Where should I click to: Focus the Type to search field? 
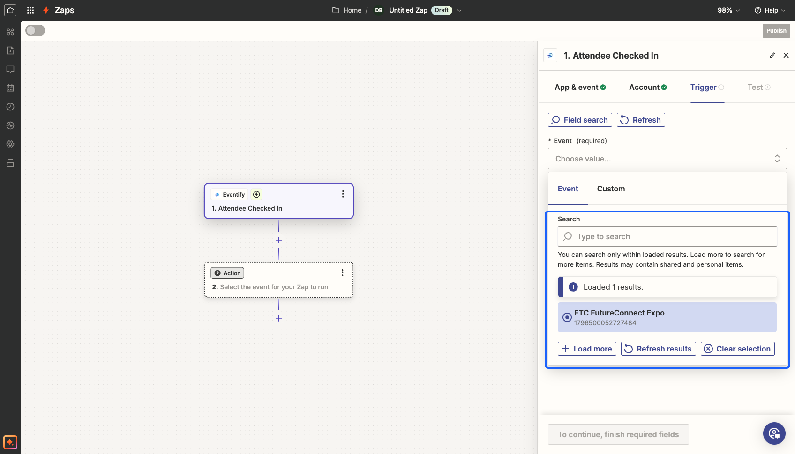tap(667, 236)
